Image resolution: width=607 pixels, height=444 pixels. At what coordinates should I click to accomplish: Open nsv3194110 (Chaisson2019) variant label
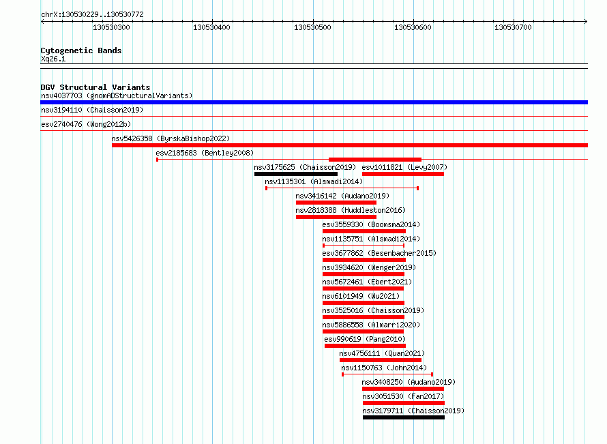(x=92, y=110)
